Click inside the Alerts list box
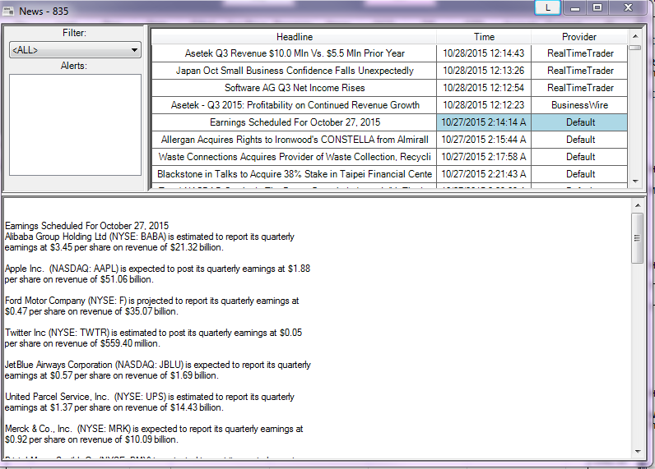 coord(75,125)
